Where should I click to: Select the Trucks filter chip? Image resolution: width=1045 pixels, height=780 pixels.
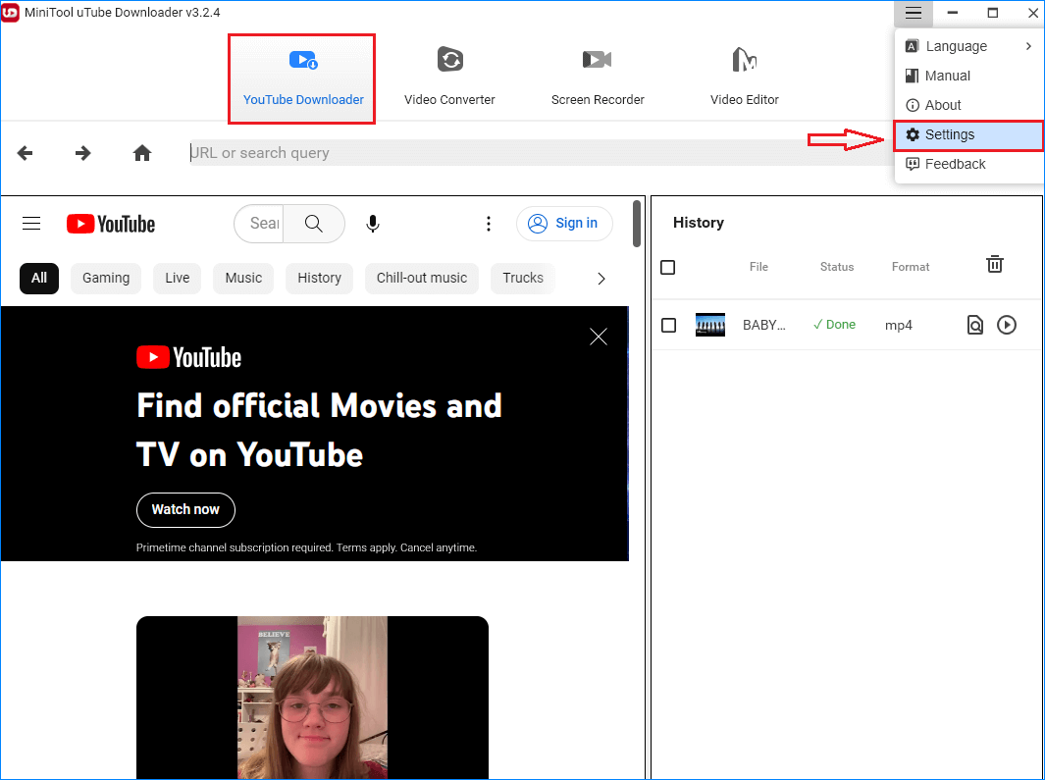[x=523, y=278]
